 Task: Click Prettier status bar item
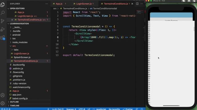(x=127, y=109)
